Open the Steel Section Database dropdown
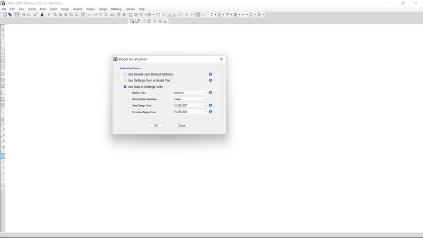 coord(190,99)
